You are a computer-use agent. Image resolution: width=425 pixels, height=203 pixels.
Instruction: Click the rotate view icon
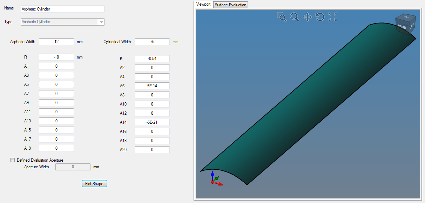click(x=320, y=17)
